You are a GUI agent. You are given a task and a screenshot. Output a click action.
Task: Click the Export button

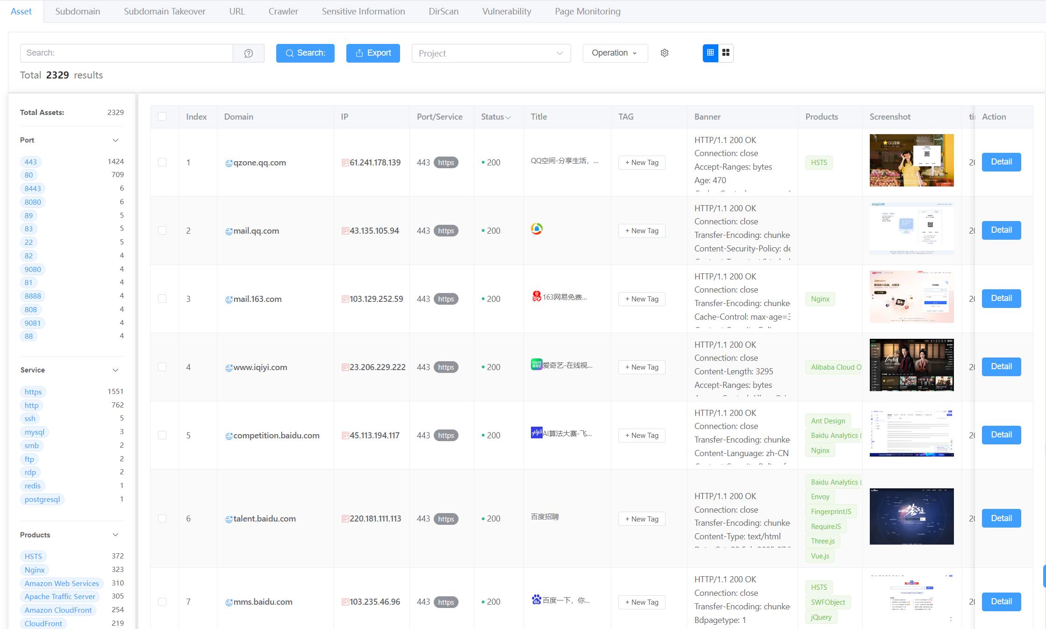coord(373,53)
